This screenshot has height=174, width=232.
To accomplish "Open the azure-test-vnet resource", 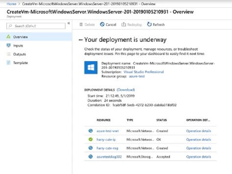I will tap(108, 131).
